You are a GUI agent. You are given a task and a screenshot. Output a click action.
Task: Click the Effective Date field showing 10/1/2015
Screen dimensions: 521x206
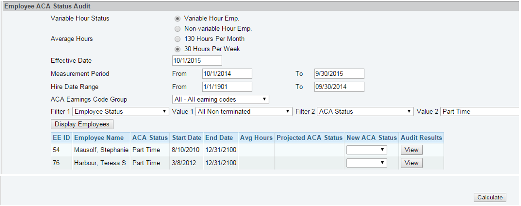point(197,60)
